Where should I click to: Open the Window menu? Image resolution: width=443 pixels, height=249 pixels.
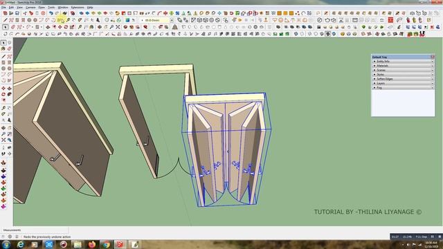[63, 8]
